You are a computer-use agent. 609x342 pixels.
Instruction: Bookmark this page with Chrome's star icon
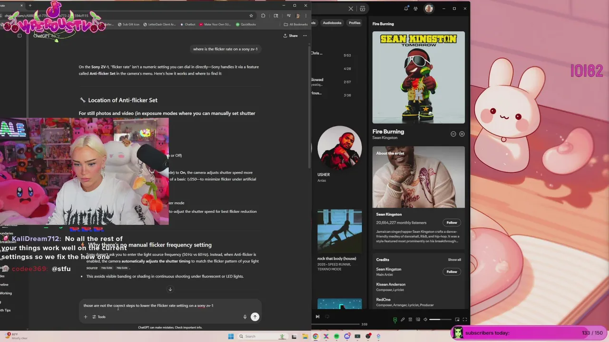251,16
